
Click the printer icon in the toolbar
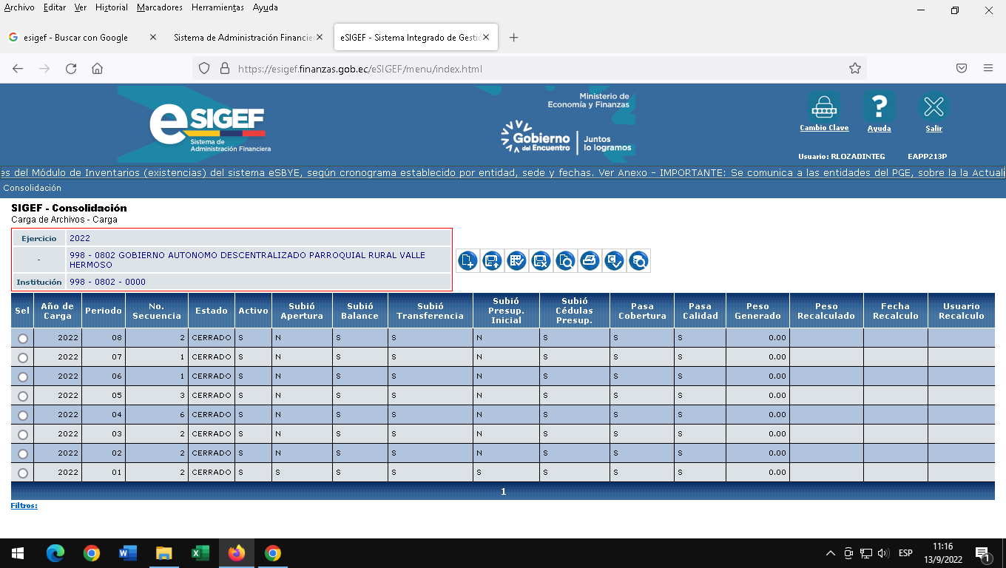click(x=590, y=260)
